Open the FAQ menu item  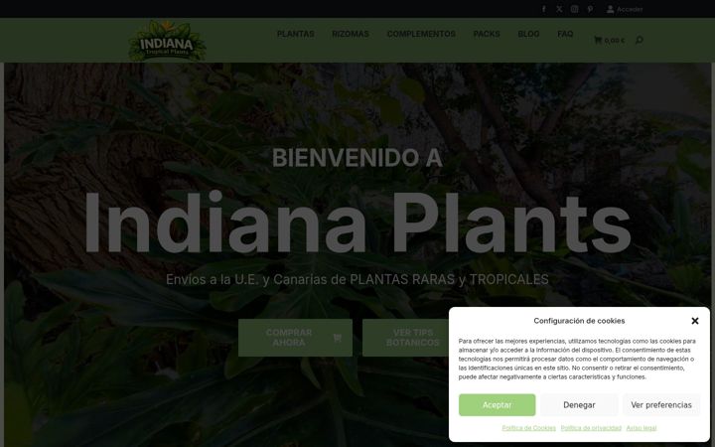click(565, 34)
